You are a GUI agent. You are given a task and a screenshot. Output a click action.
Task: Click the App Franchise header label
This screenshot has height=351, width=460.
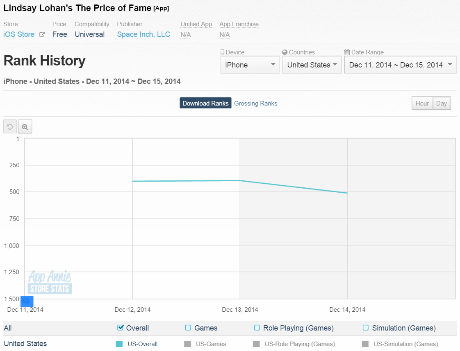[239, 24]
